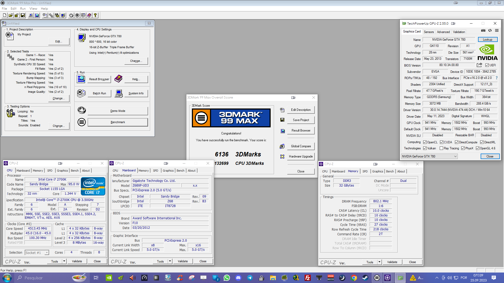Click the Steam taskbar icon
The height and width of the screenshot is (283, 504).
[x=365, y=278]
